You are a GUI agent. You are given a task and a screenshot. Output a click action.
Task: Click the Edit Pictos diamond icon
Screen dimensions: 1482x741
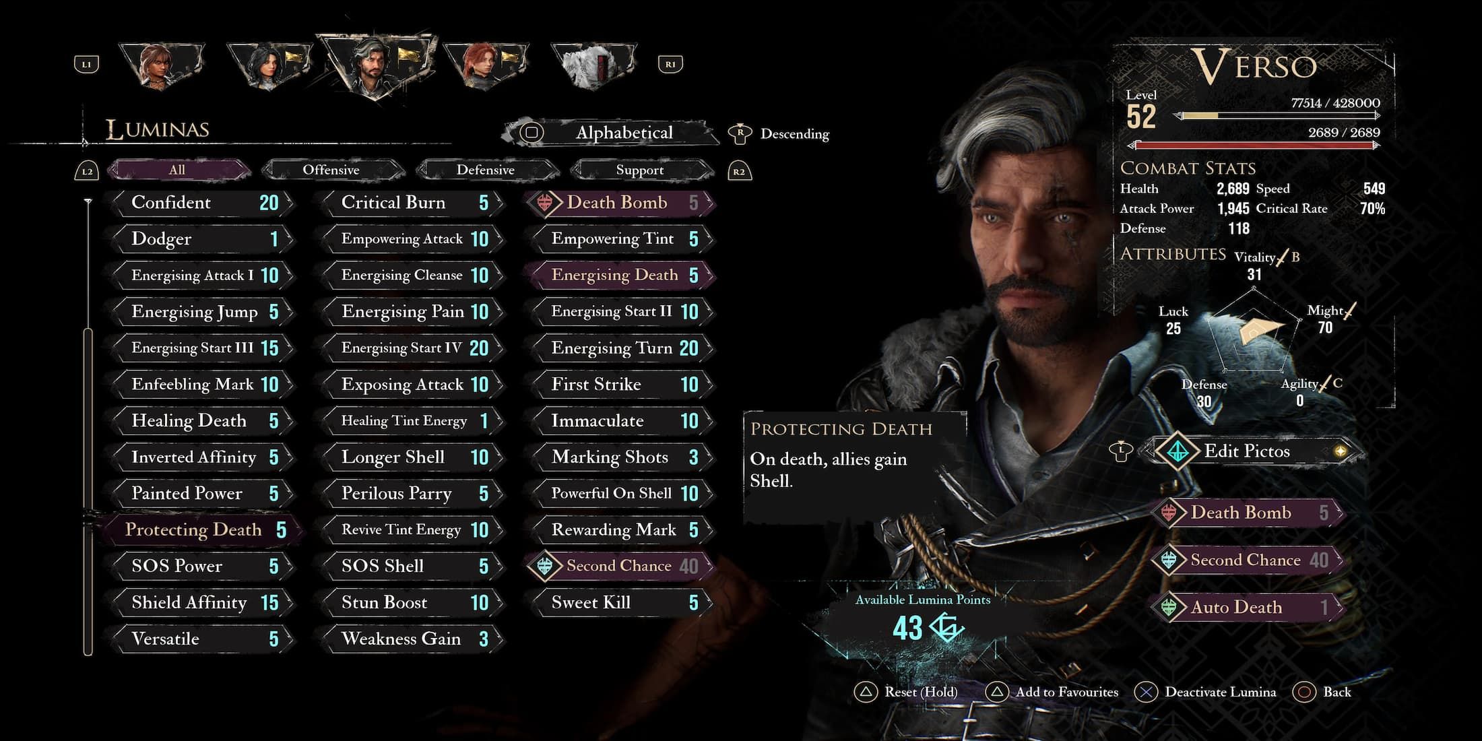tap(1178, 451)
